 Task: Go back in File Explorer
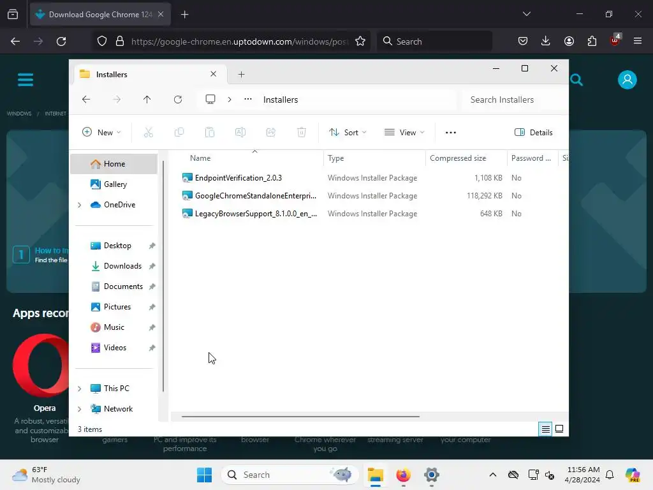click(86, 100)
